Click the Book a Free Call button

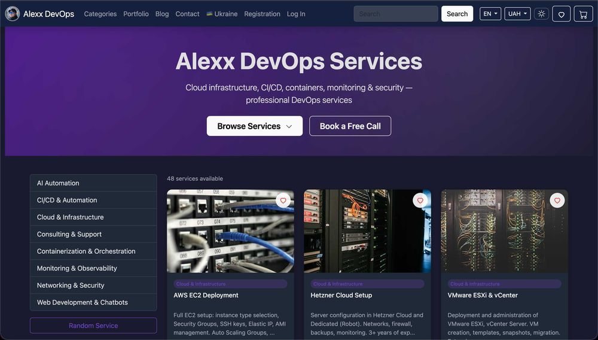(350, 126)
